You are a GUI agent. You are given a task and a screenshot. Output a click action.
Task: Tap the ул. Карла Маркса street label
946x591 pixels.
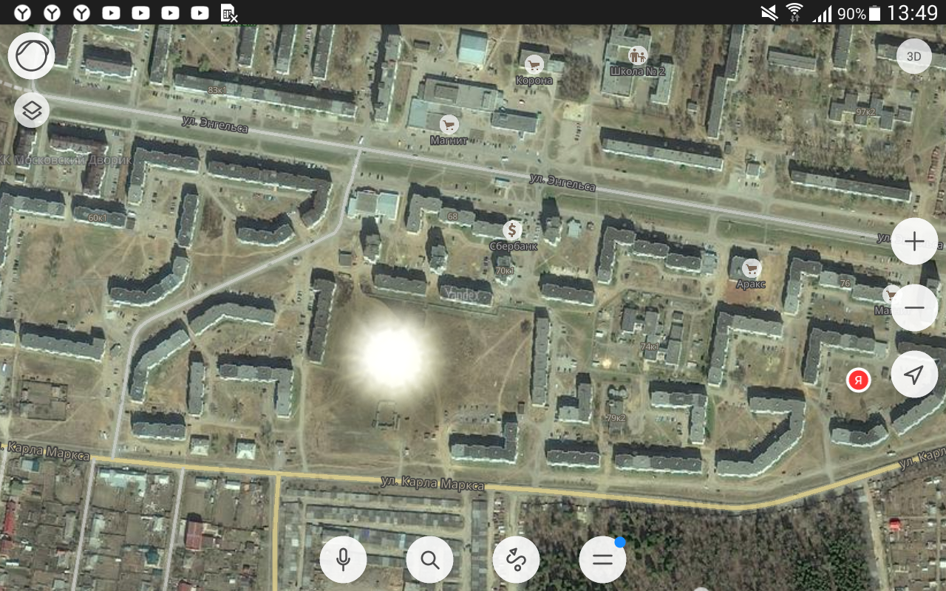[x=432, y=482]
